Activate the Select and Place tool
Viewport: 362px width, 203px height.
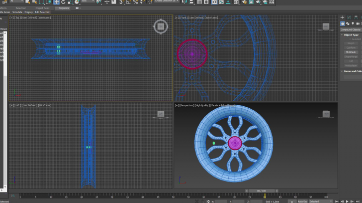coord(77,2)
